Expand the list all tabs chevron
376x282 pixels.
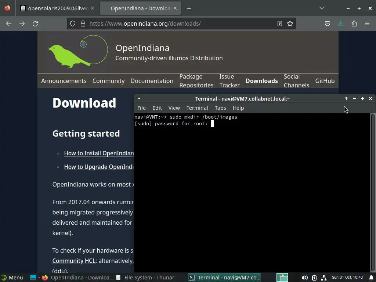click(x=322, y=8)
